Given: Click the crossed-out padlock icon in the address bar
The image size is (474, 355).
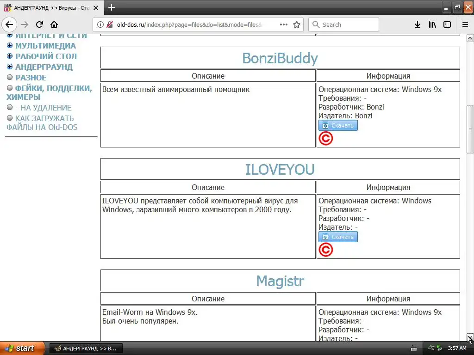Looking at the screenshot, I should (x=110, y=24).
